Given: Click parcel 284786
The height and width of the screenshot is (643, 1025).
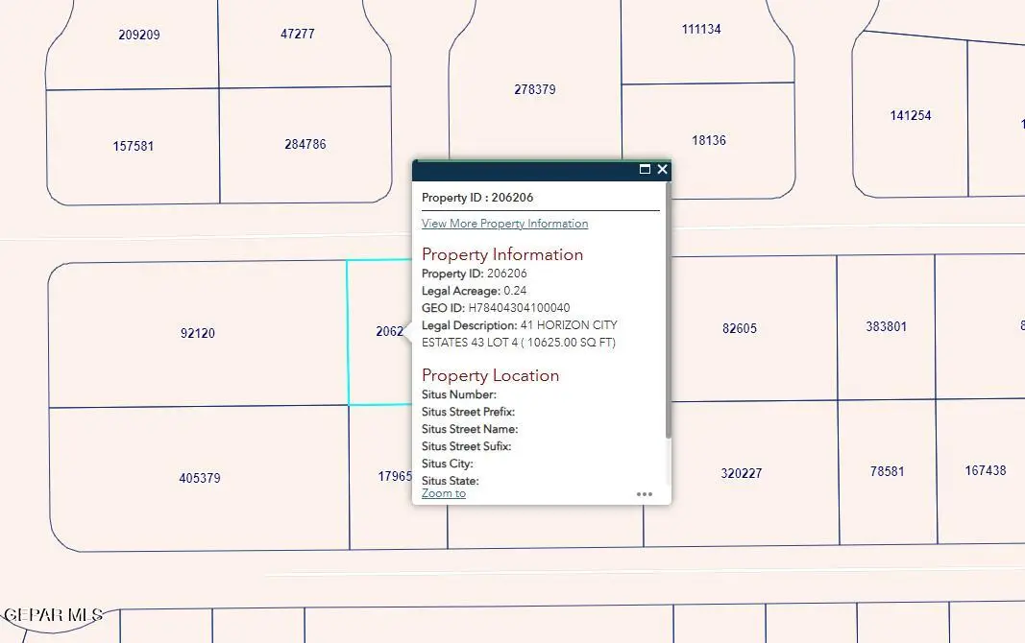Looking at the screenshot, I should click(305, 144).
